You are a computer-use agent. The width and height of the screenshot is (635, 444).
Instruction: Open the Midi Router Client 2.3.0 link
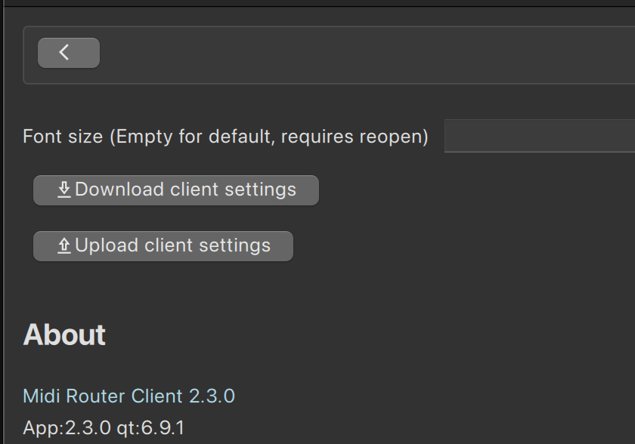coord(129,396)
